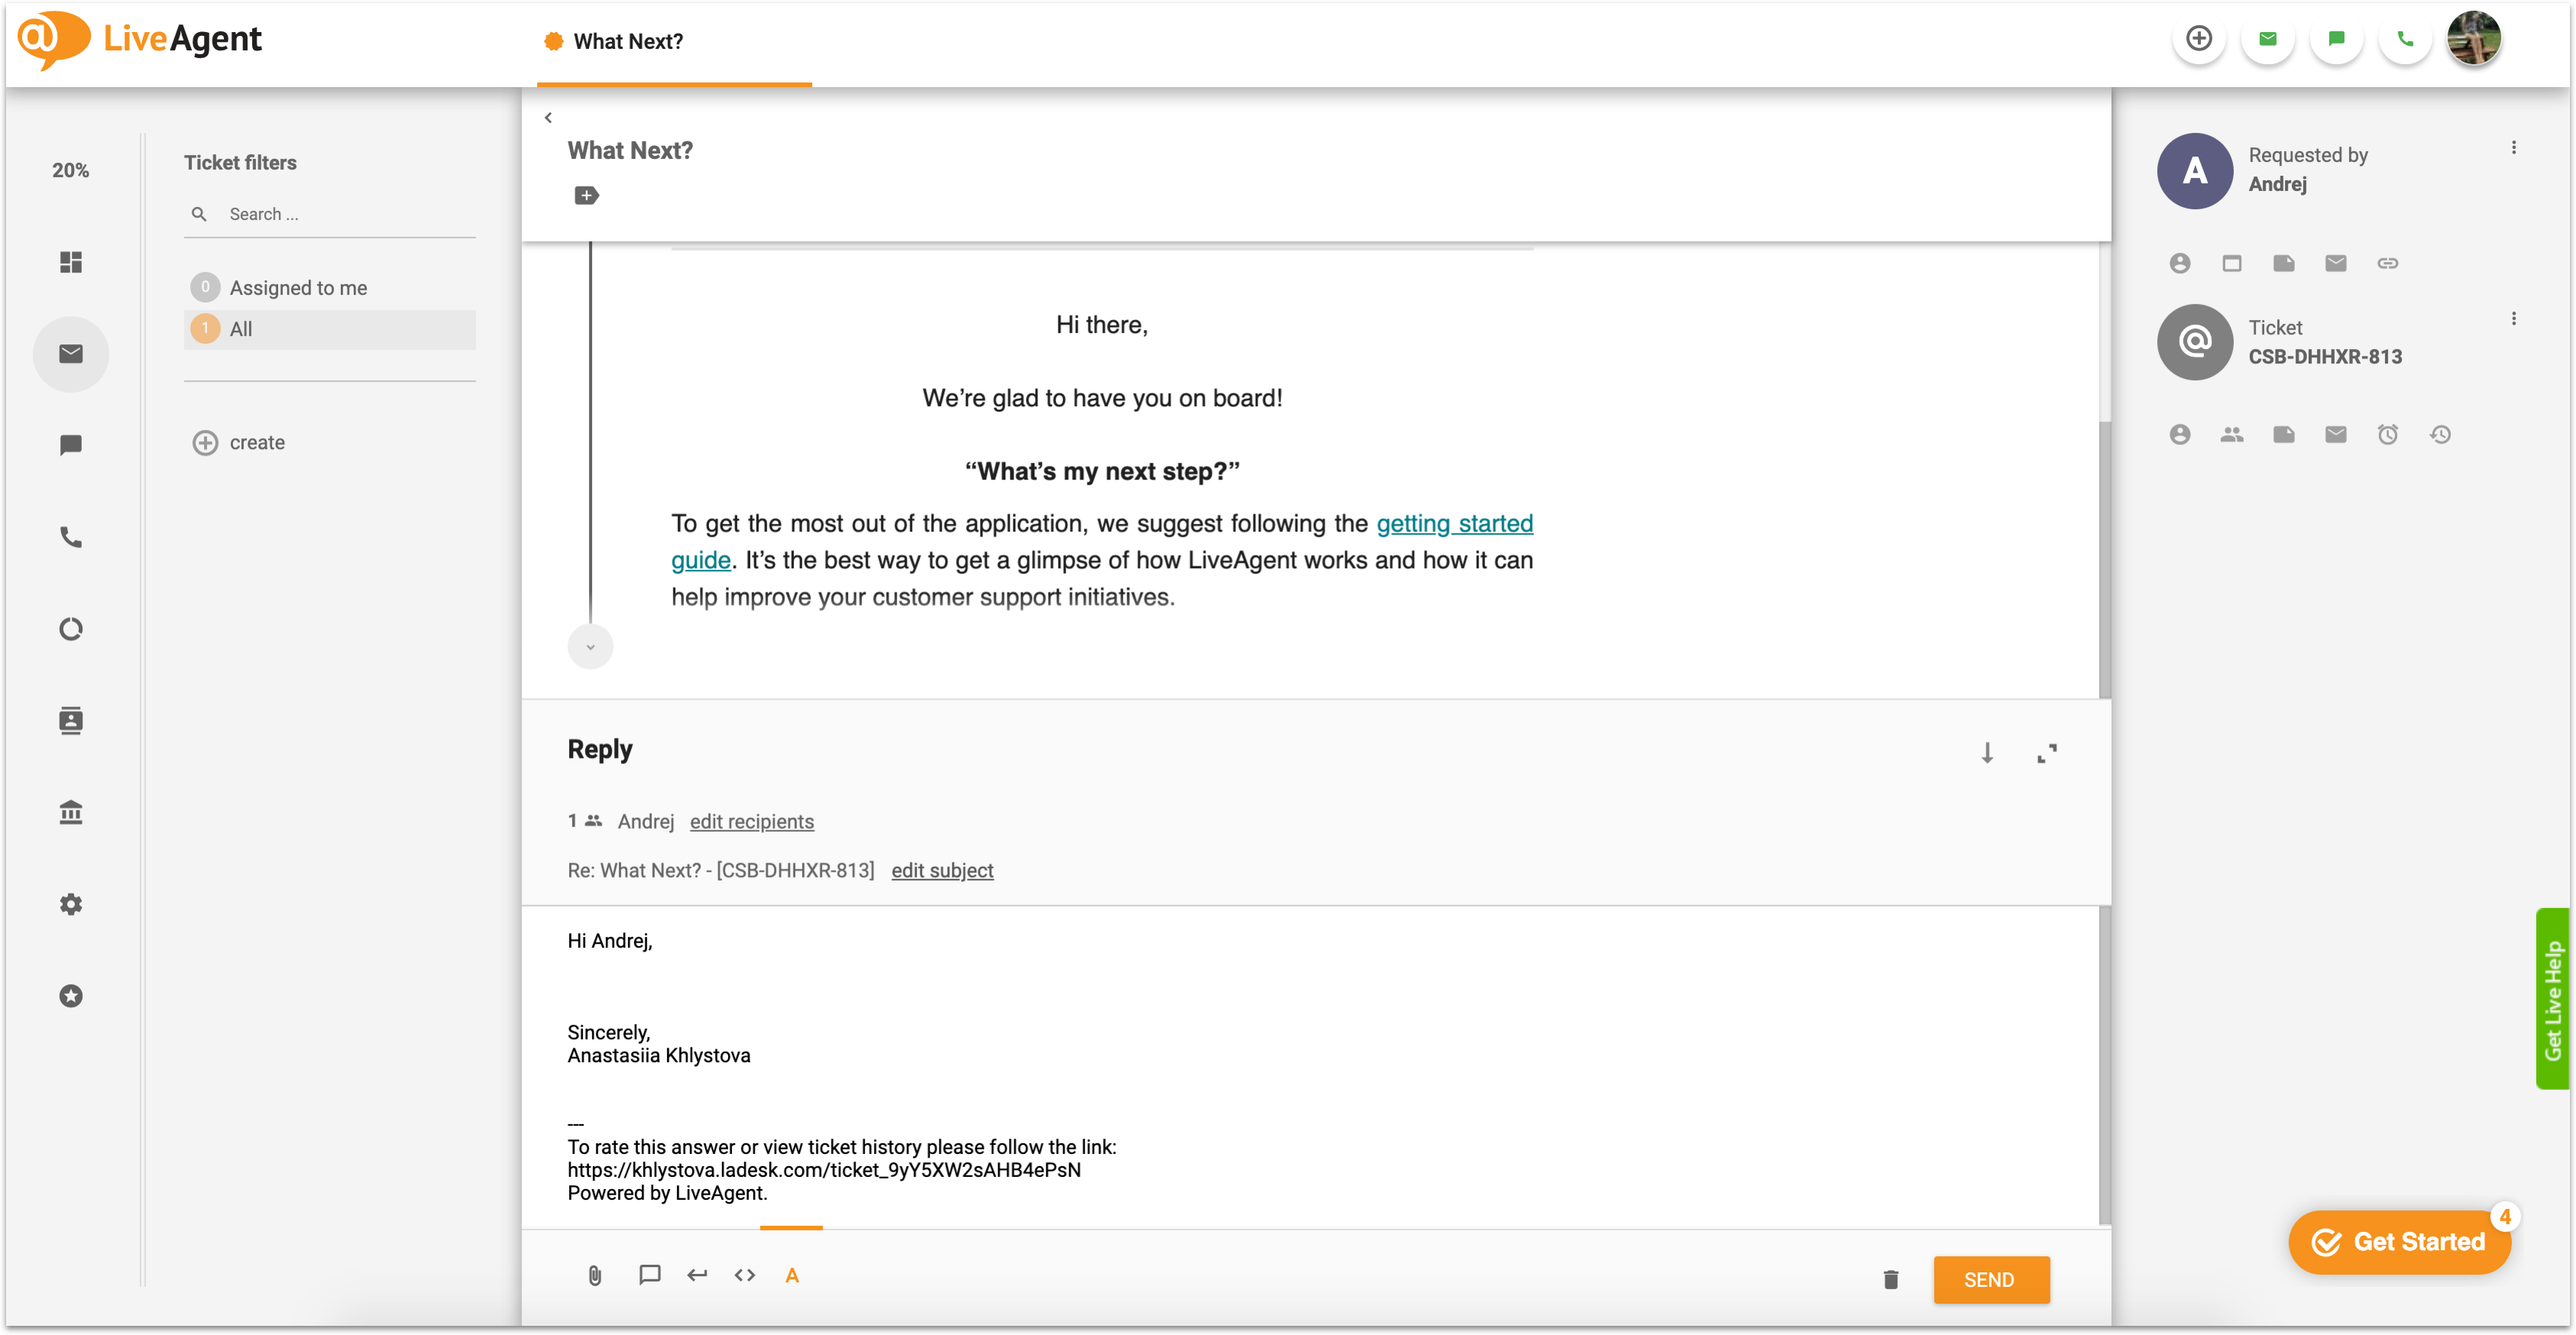Click the tag icon under Andrej

(2284, 263)
